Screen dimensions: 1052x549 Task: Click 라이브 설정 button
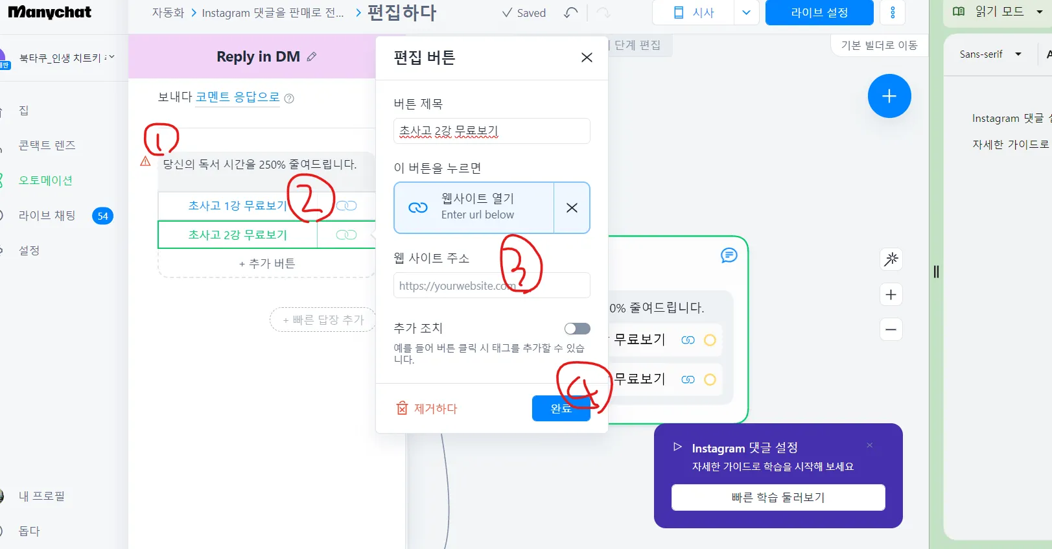click(819, 13)
